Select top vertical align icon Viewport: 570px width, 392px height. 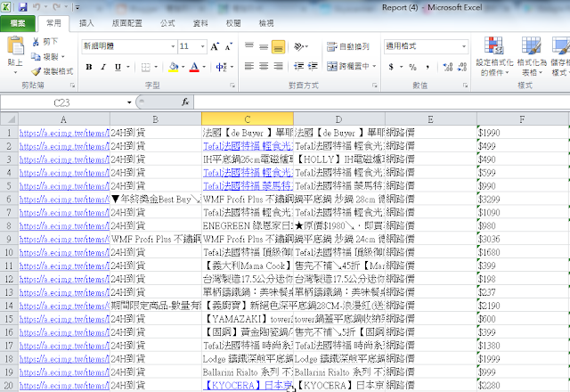pyautogui.click(x=249, y=46)
